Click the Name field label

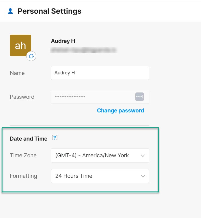click(17, 73)
